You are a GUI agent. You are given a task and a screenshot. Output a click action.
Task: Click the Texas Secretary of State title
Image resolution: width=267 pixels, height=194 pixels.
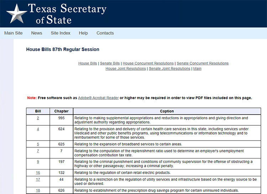67,14
